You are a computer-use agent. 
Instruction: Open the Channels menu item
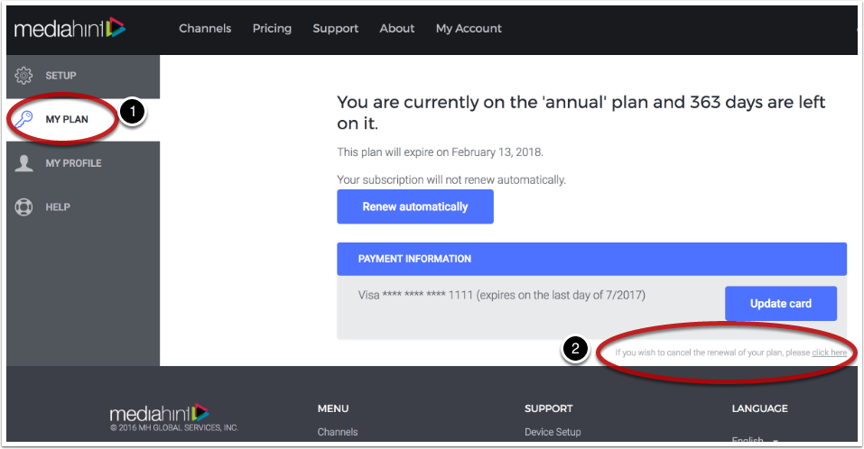click(205, 29)
